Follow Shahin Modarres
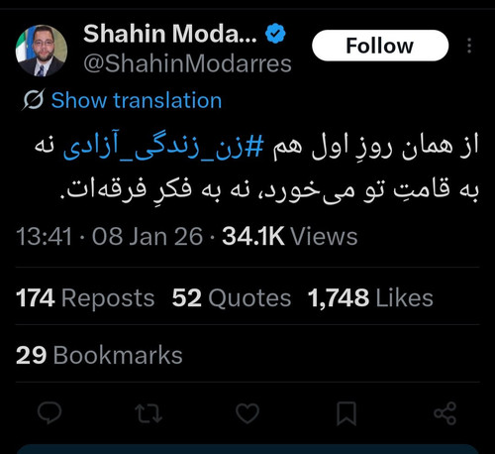 (x=380, y=46)
